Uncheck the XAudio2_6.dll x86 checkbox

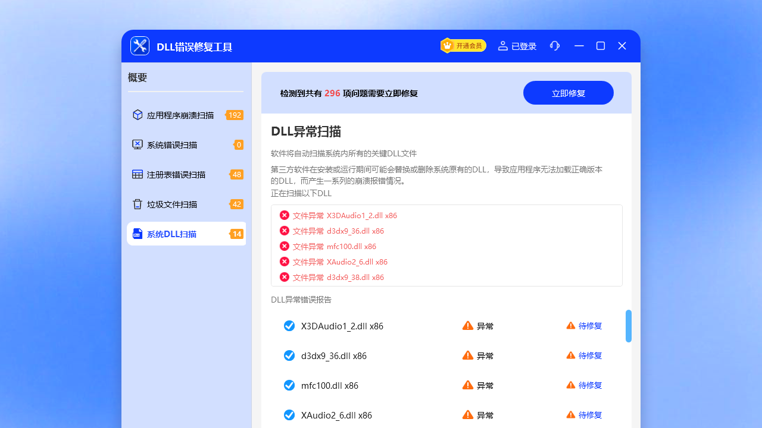[289, 415]
